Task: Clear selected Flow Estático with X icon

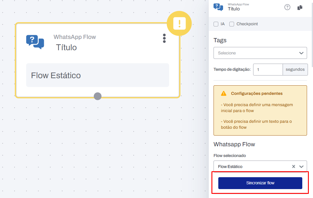Action: click(293, 166)
